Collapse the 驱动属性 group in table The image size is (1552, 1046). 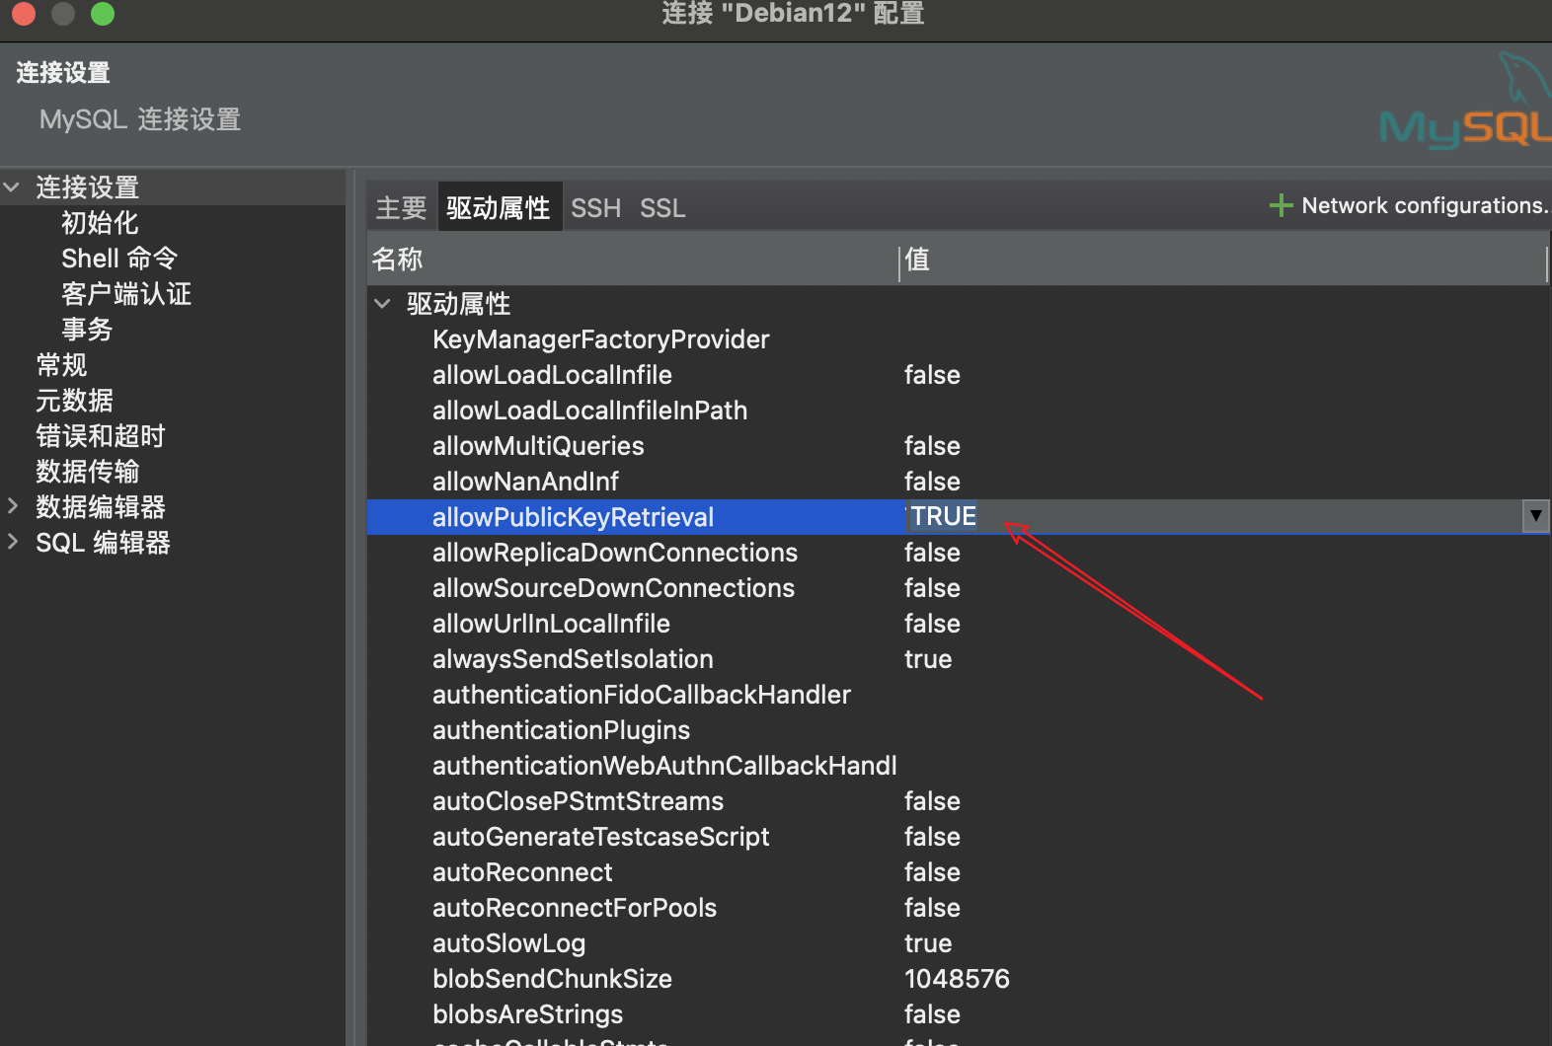coord(383,303)
